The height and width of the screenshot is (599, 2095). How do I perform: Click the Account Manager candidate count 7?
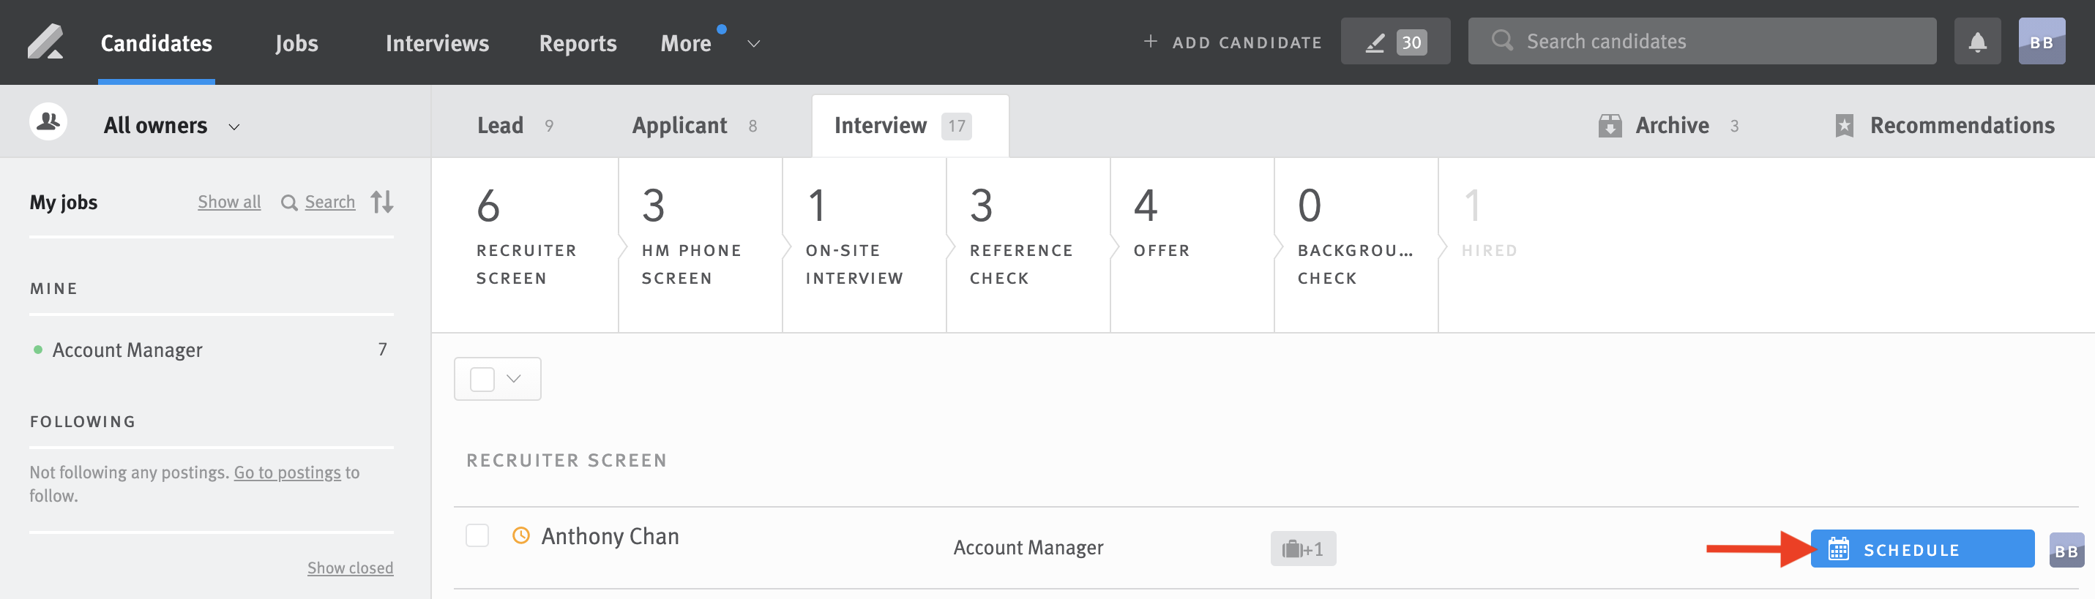tap(382, 350)
